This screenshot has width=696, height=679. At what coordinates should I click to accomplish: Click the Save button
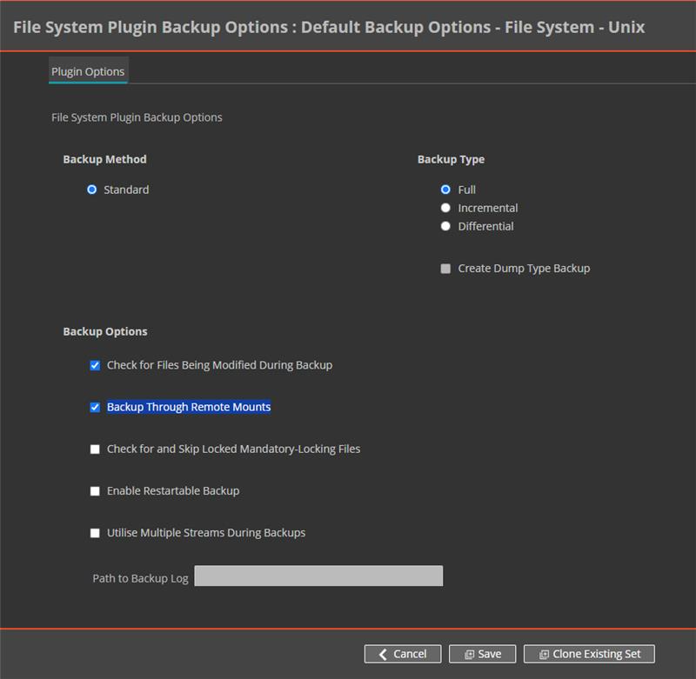pos(483,654)
